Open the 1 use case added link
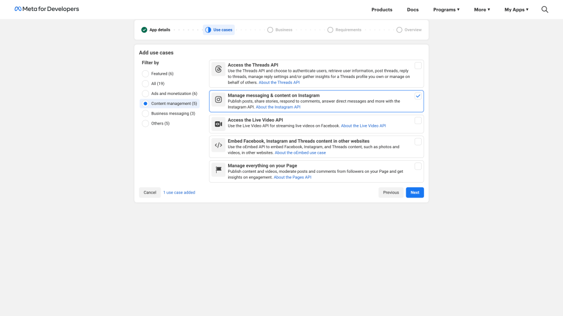Viewport: 563px width, 316px height. pos(179,193)
